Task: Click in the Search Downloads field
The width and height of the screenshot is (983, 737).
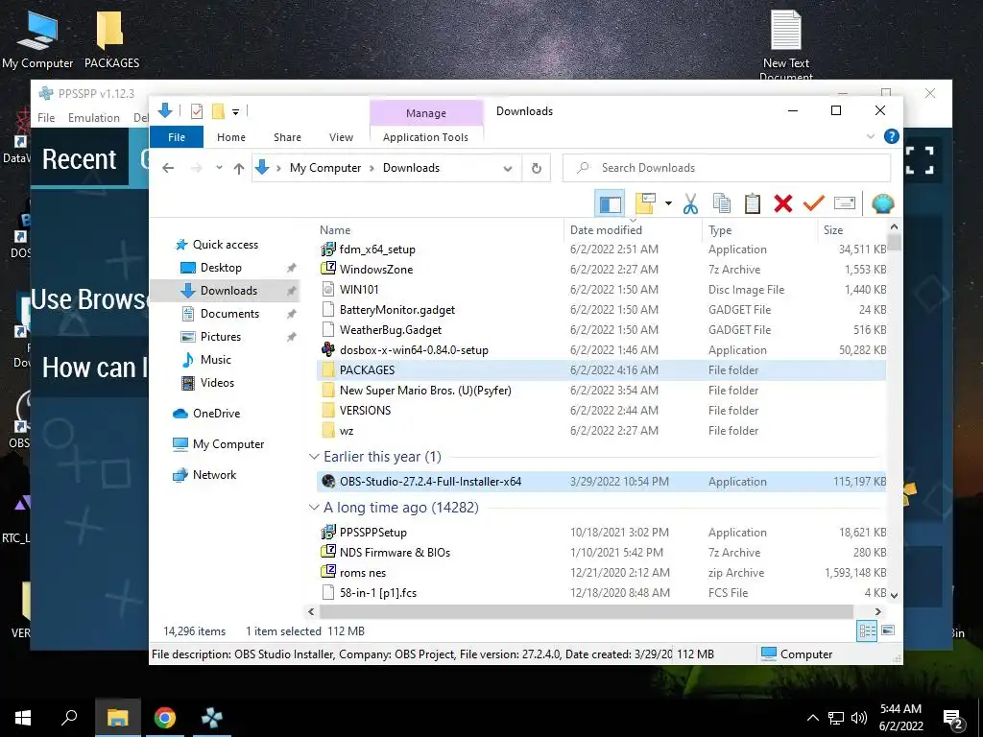Action: (727, 168)
